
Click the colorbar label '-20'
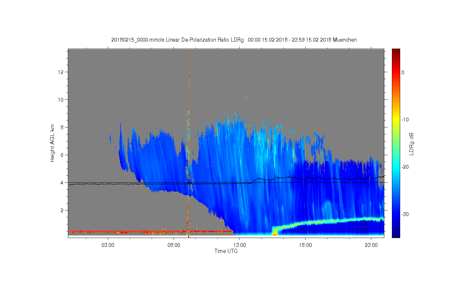click(405, 167)
